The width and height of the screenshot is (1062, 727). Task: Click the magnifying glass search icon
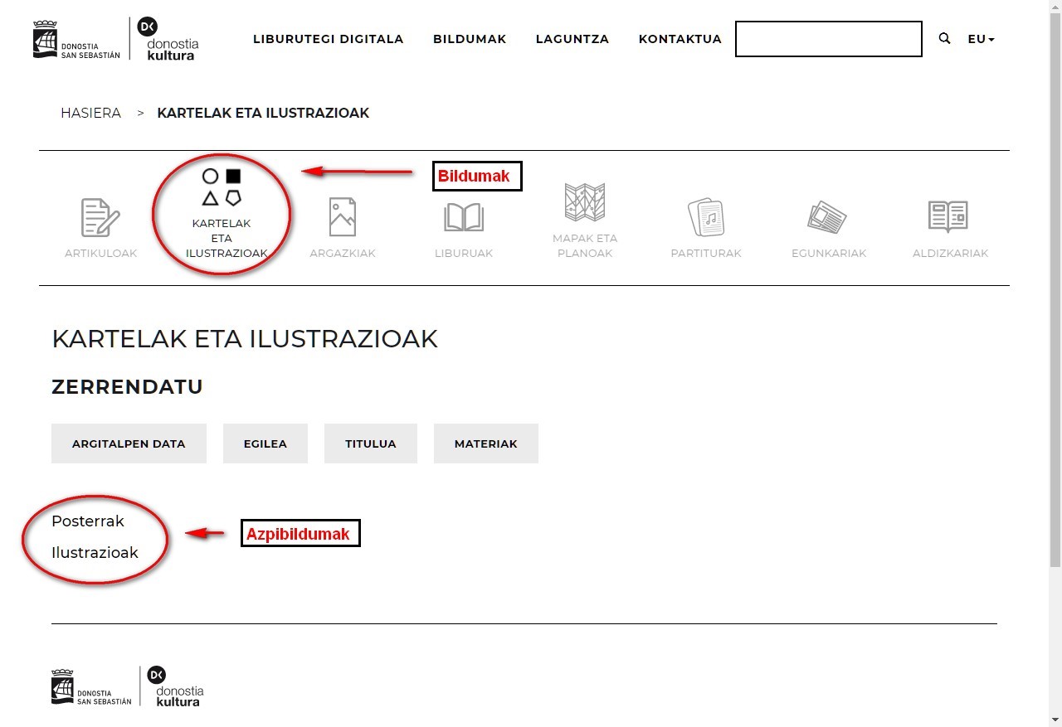click(x=944, y=39)
